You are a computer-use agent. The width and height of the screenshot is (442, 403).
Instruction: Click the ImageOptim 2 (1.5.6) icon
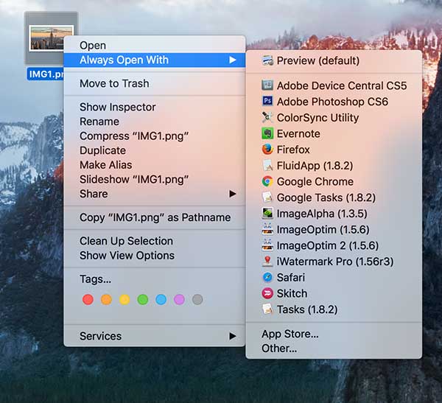(x=267, y=245)
